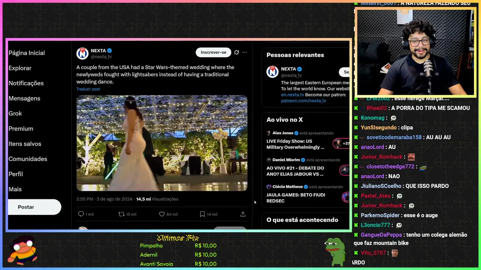This screenshot has height=270, width=481.
Task: Open JAULA GAMES: BETO FIUDI REDSEC stream
Action: [296, 198]
